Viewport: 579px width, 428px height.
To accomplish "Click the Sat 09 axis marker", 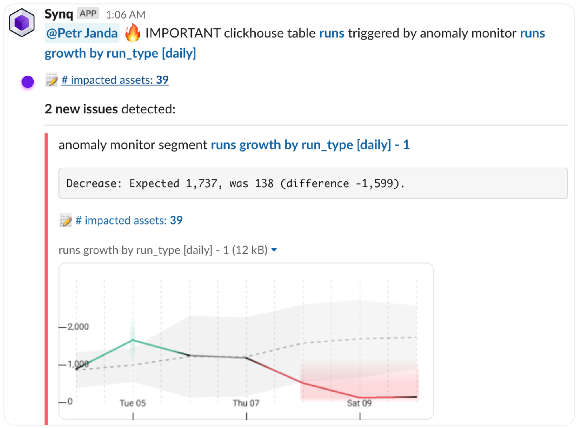I will (359, 403).
